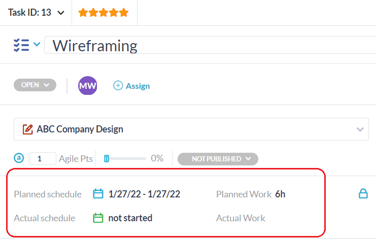The image size is (376, 239).
Task: Open the NOT PUBLISHED dropdown
Action: click(218, 159)
